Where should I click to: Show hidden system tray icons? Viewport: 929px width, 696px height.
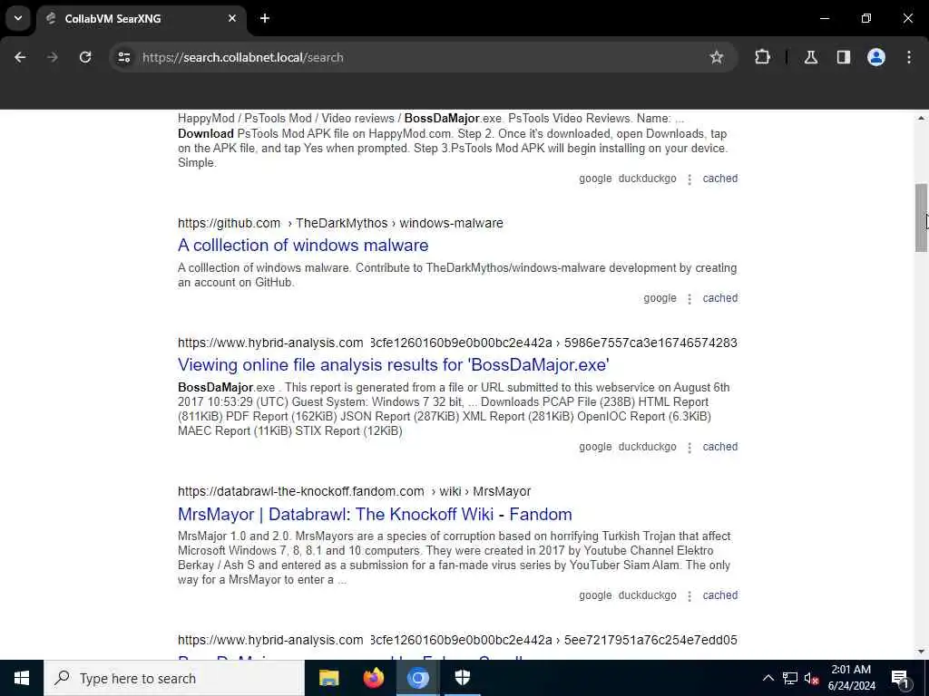pyautogui.click(x=768, y=678)
